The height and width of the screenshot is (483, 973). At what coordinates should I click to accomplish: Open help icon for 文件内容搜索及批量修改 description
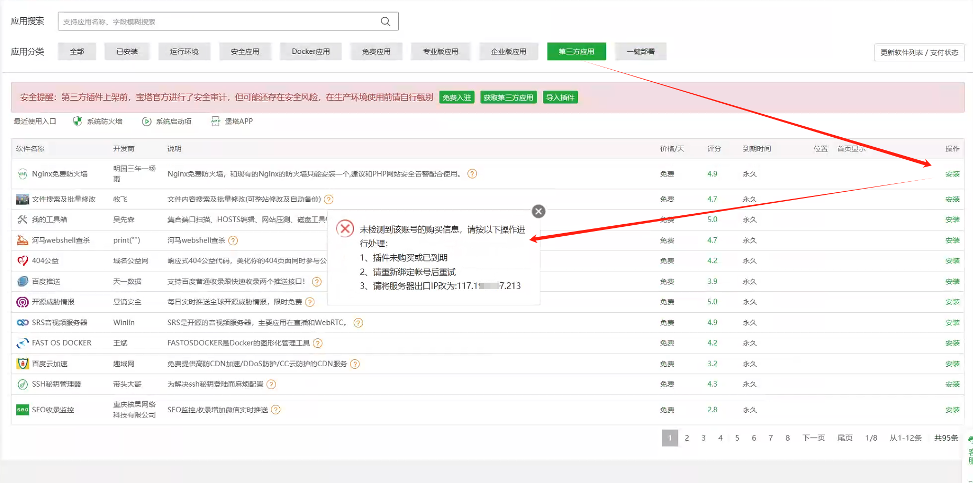[329, 199]
